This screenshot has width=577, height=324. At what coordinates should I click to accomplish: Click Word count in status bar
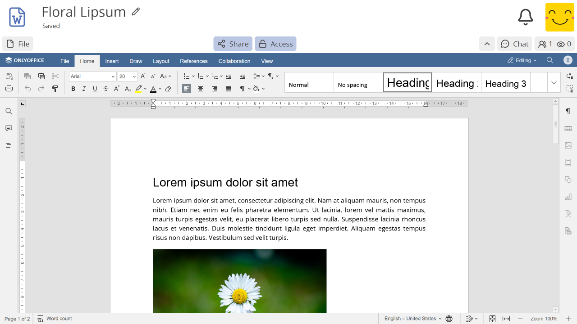pyautogui.click(x=55, y=319)
